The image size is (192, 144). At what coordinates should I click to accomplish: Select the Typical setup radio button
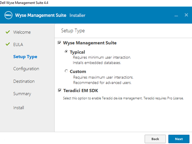pyautogui.click(x=66, y=52)
